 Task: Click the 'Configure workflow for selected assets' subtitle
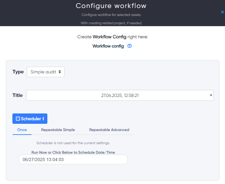click(x=111, y=15)
